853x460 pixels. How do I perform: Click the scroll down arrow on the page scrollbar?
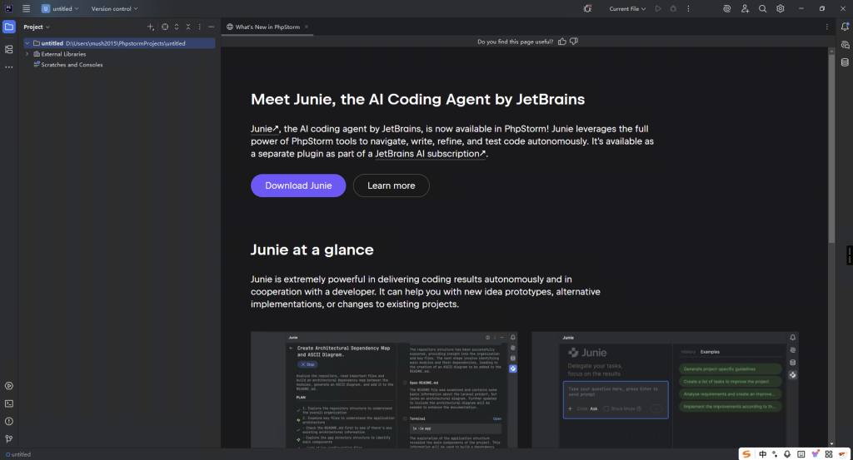pyautogui.click(x=831, y=443)
